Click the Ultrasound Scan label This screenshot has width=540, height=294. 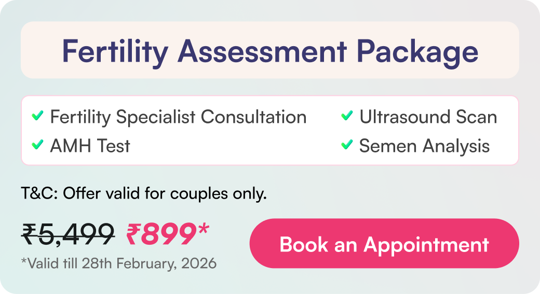pyautogui.click(x=428, y=117)
